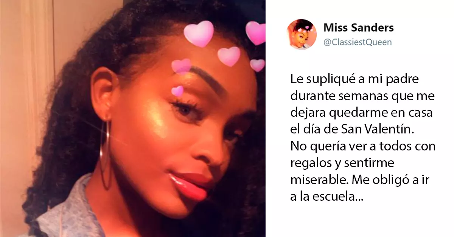This screenshot has height=237, width=454.
Task: Click the faint heart overlapping the eyebrow
Action: (x=181, y=66)
